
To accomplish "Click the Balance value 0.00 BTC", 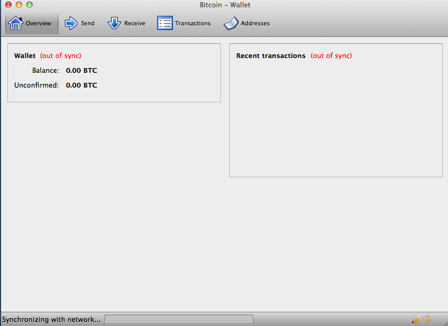I will (81, 70).
